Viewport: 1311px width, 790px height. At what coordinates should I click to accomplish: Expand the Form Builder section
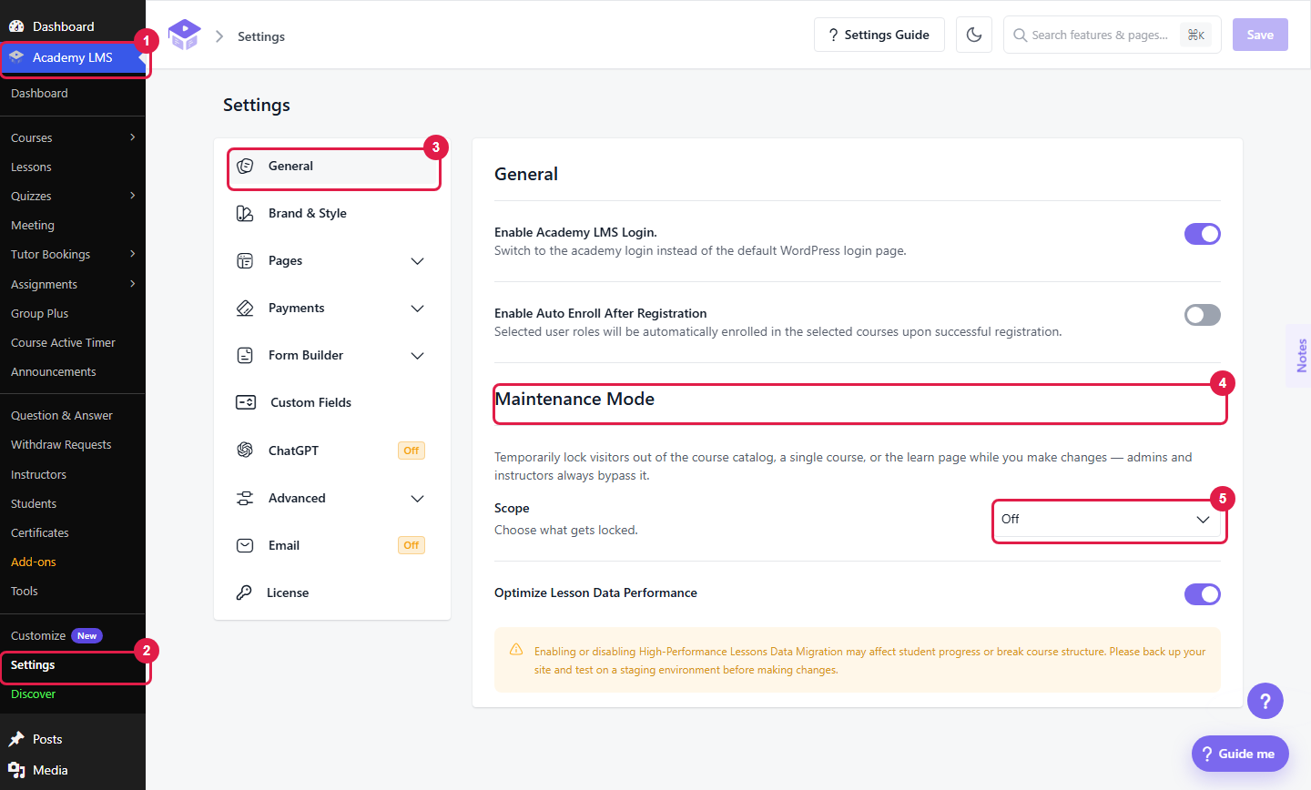pos(418,356)
